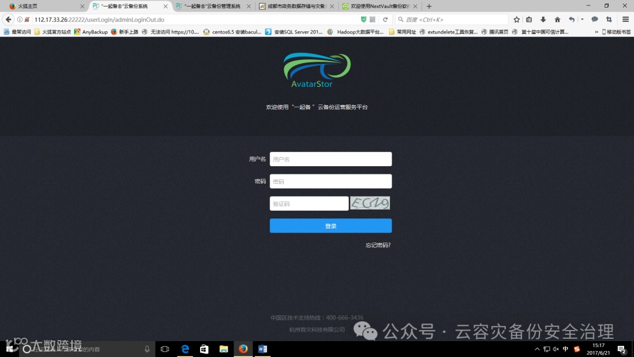Image resolution: width=634 pixels, height=357 pixels.
Task: Open the 最常访问 bookmark
Action: pyautogui.click(x=18, y=32)
